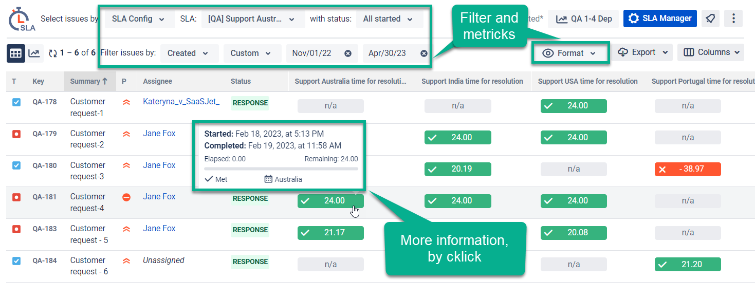
Task: Click the blocked priority icon for QA-181
Action: coord(126,197)
